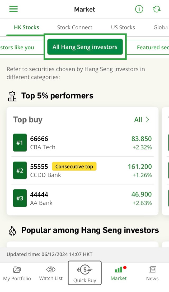Switch to the Featured sectors filter

pos(152,48)
